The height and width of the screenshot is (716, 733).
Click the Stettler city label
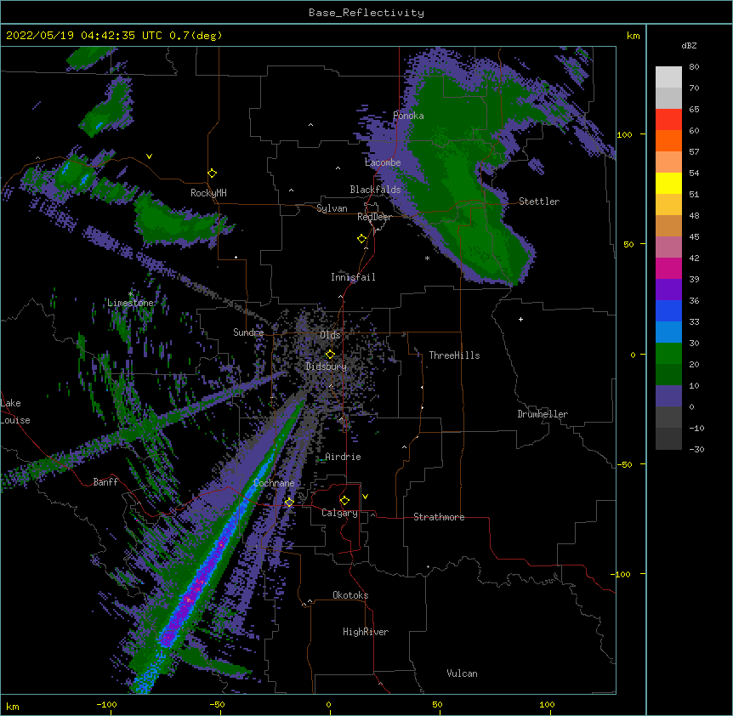[x=539, y=202]
